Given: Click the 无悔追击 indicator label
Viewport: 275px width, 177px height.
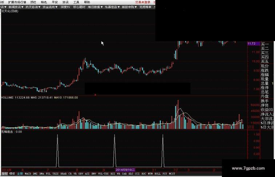Looking at the screenshot, I should pos(7,132).
